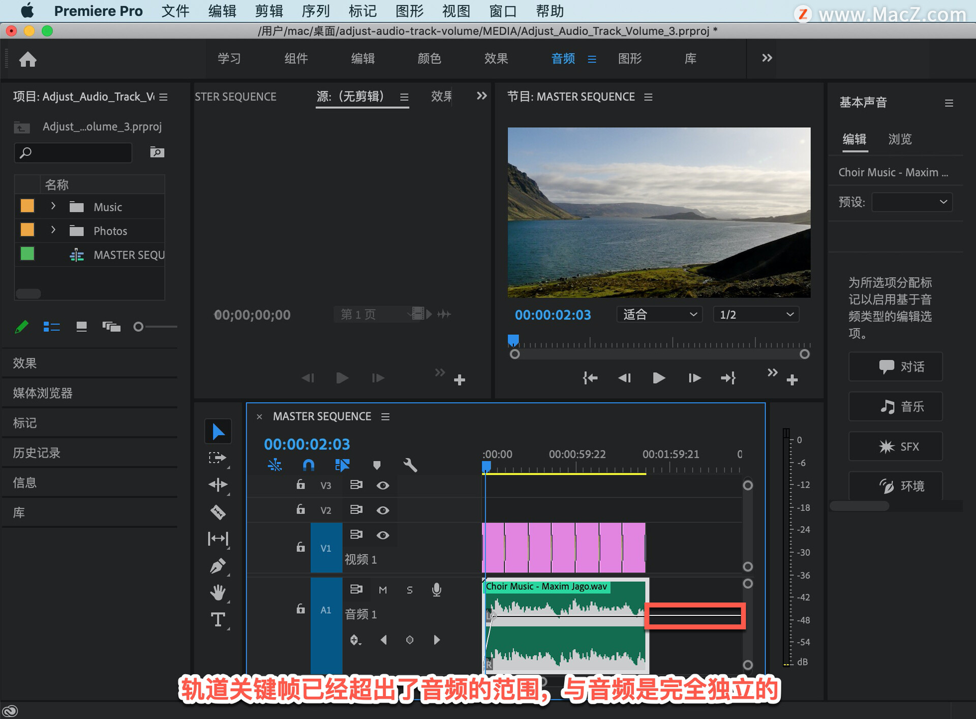Expand the Photos bin

click(53, 230)
